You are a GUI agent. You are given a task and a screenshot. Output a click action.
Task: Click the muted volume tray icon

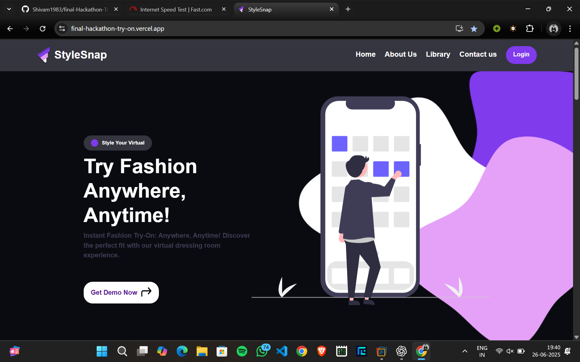[x=510, y=351]
